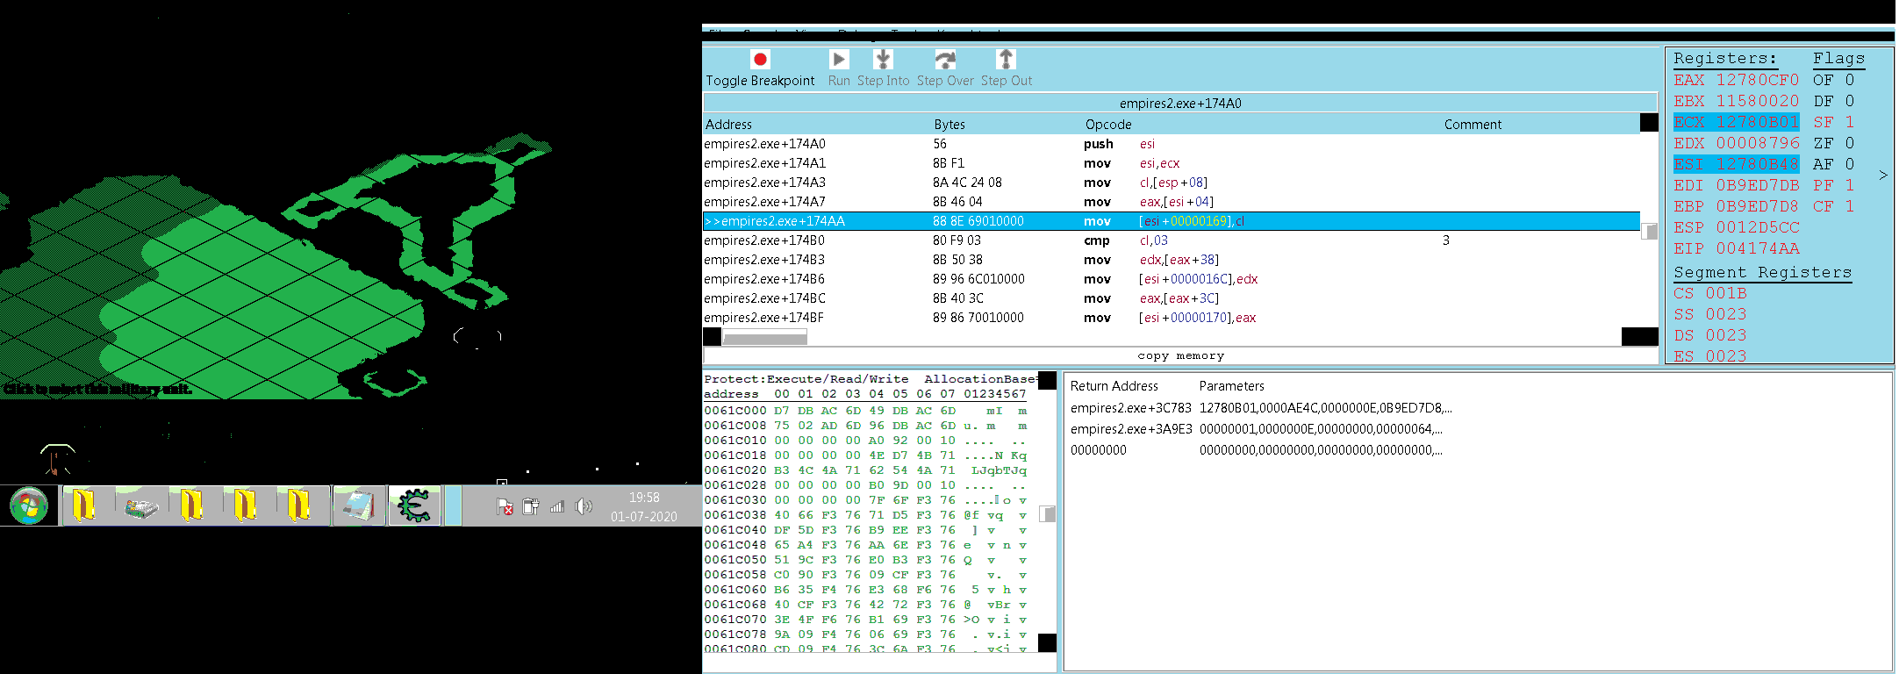Toggle the OF flag value
Image resolution: width=1899 pixels, height=674 pixels.
(1850, 80)
